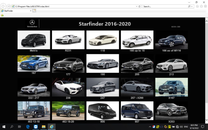This screenshot has width=208, height=130.
Task: Open Windows taskbar search
Action: pyautogui.click(x=12, y=127)
